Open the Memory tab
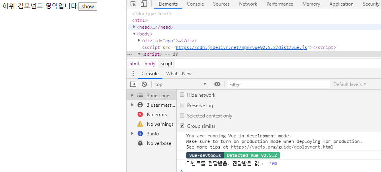Image resolution: width=381 pixels, height=172 pixels. pyautogui.click(x=311, y=4)
